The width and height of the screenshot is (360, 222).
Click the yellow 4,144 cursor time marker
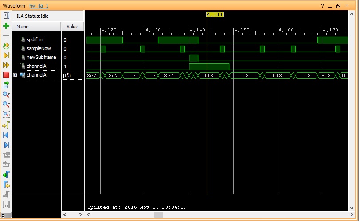215,15
